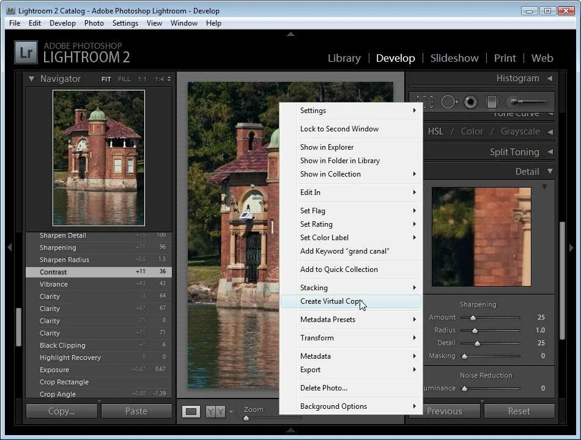581x440 pixels.
Task: Select the Adjustment Brush tool
Action: tap(529, 101)
